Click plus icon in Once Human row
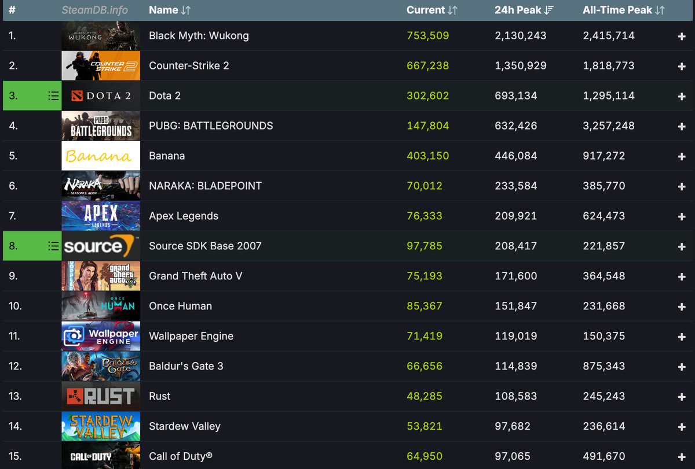Screen dimensions: 695x469 tap(682, 306)
